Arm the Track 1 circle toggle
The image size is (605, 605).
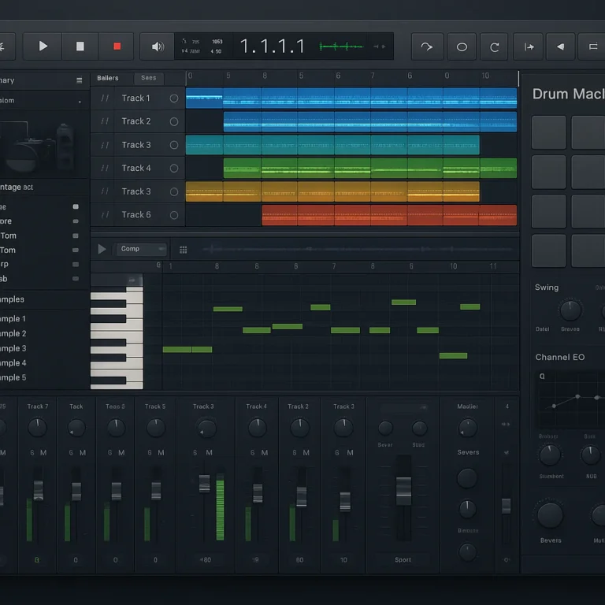[174, 98]
